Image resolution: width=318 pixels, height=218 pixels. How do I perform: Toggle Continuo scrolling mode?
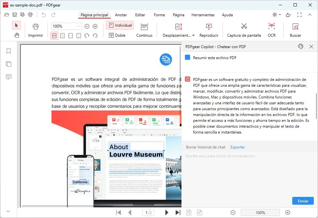coord(144,30)
